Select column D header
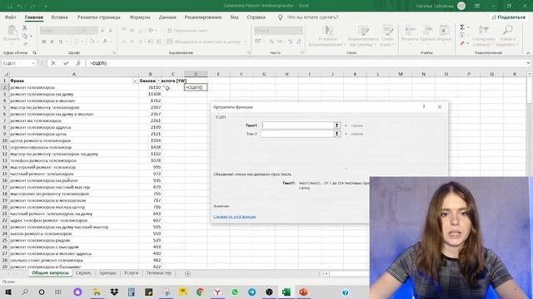Image resolution: width=533 pixels, height=299 pixels. (x=196, y=74)
